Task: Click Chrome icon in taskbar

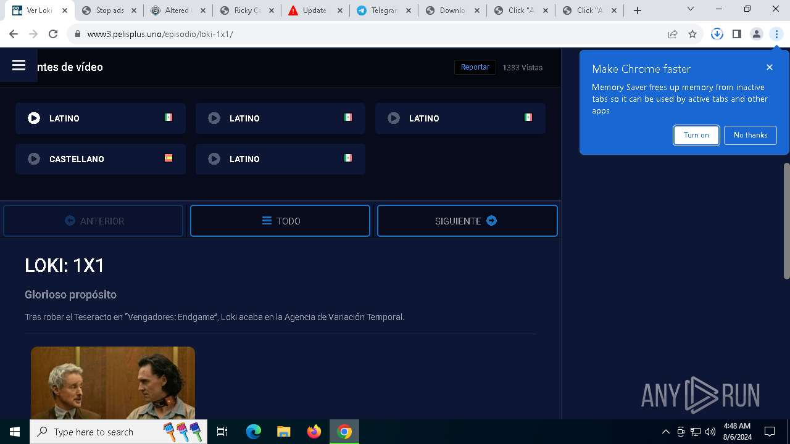Action: pyautogui.click(x=344, y=432)
